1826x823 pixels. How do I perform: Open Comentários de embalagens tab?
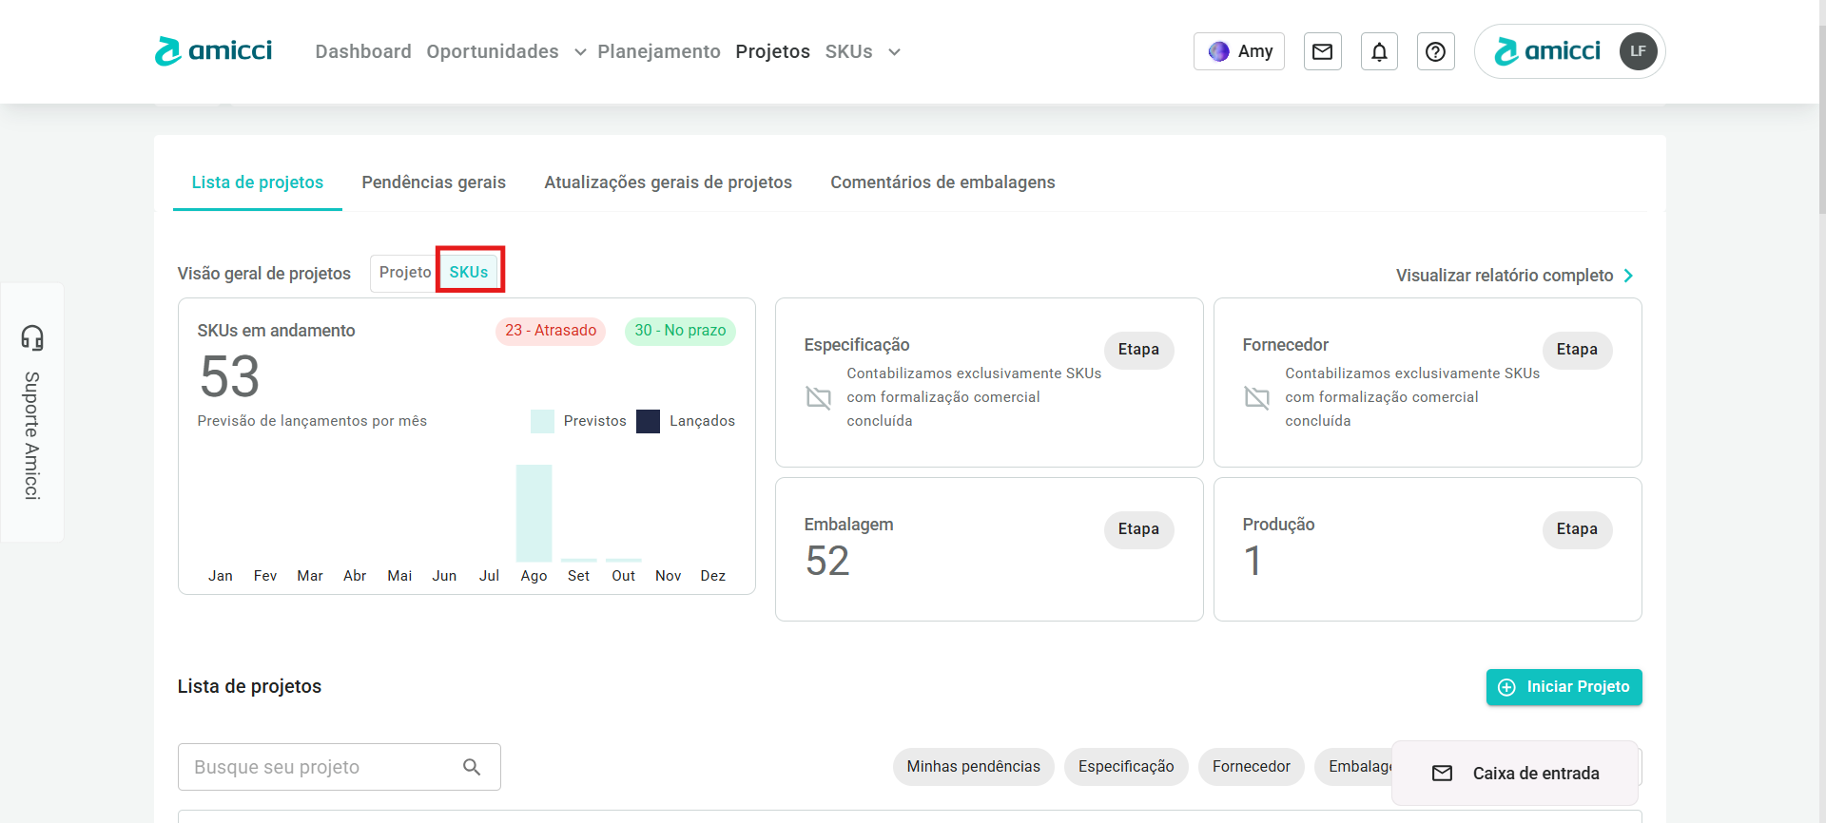942,182
